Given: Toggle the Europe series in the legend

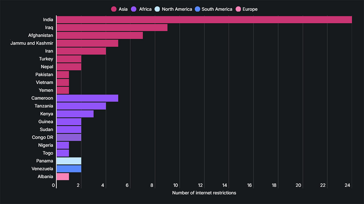Looking at the screenshot, I should tap(250, 9).
